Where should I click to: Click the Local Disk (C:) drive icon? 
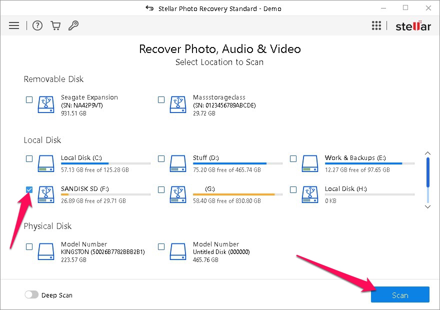(46, 163)
